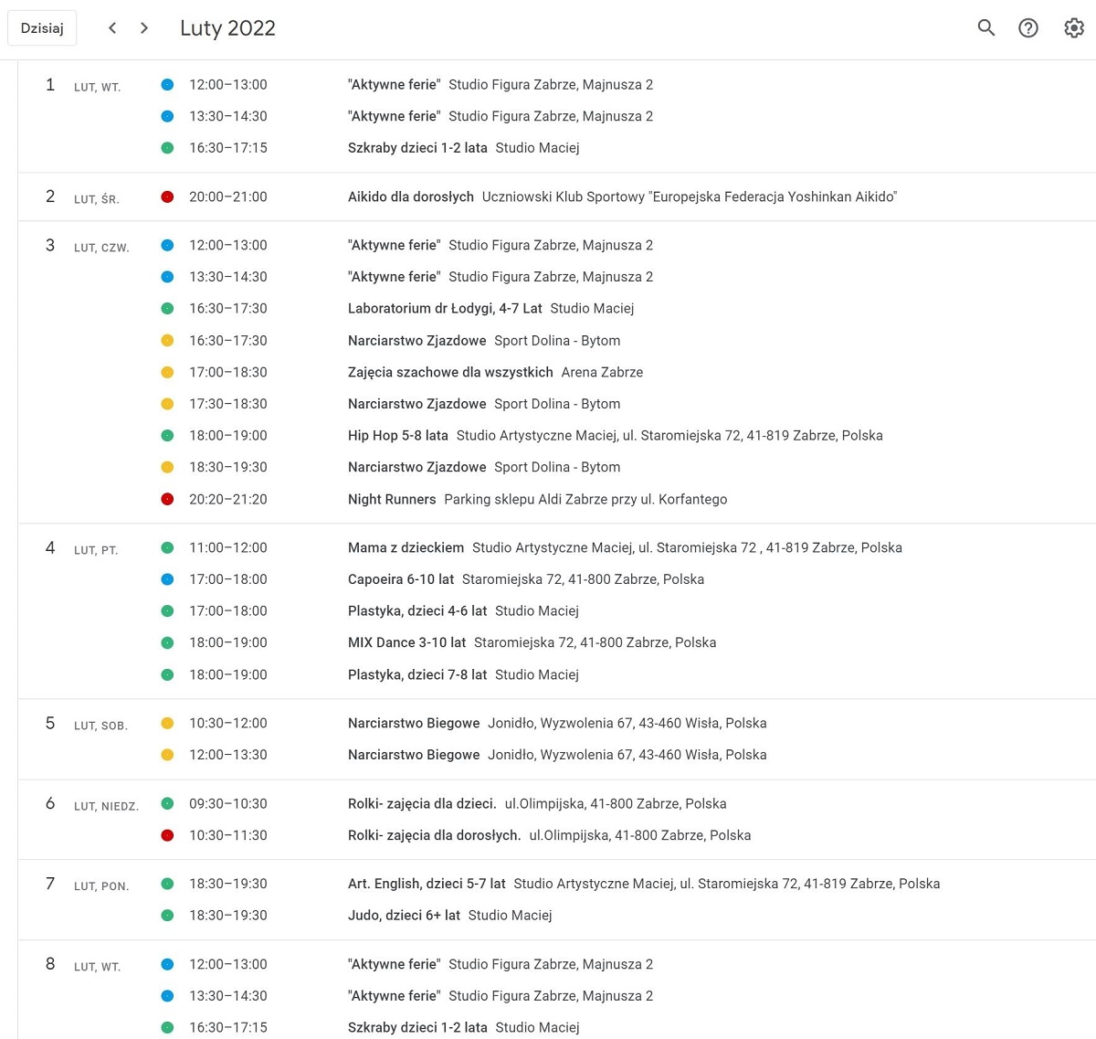The height and width of the screenshot is (1039, 1096).
Task: Click red dot of Aikido dla dorosłych
Action: [x=167, y=196]
